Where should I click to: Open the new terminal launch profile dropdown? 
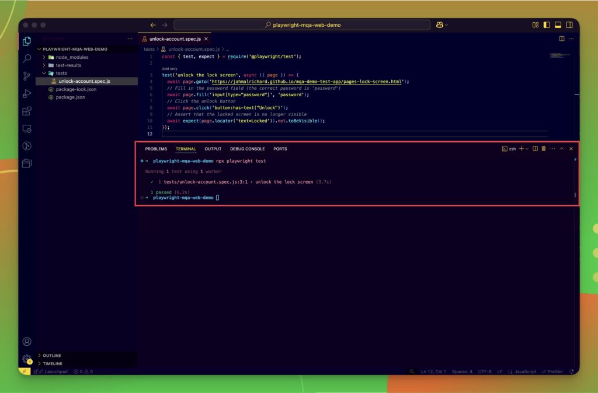527,149
